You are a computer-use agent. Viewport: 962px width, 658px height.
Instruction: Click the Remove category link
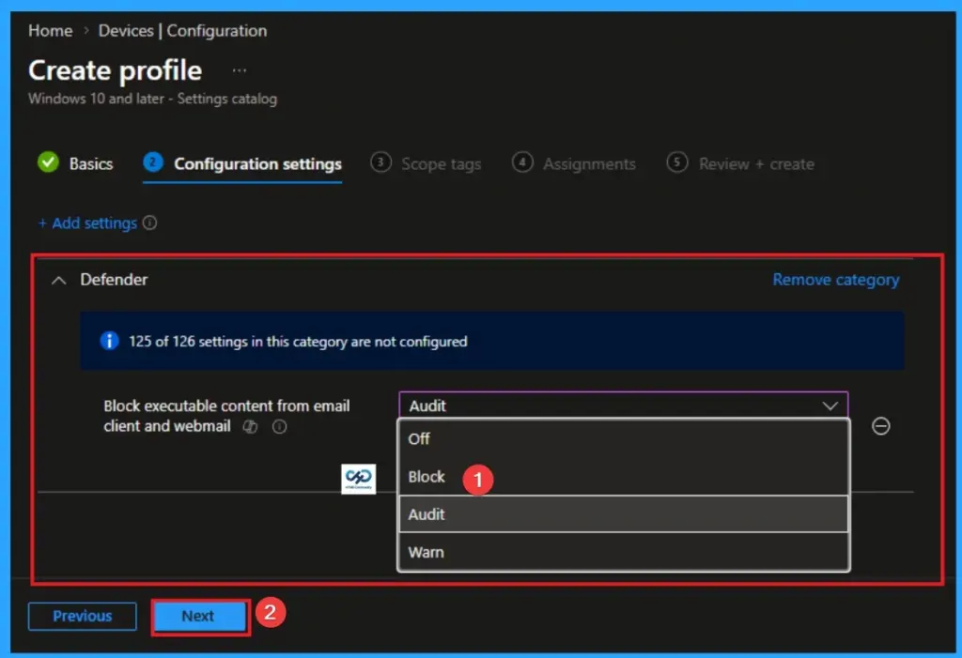(834, 279)
